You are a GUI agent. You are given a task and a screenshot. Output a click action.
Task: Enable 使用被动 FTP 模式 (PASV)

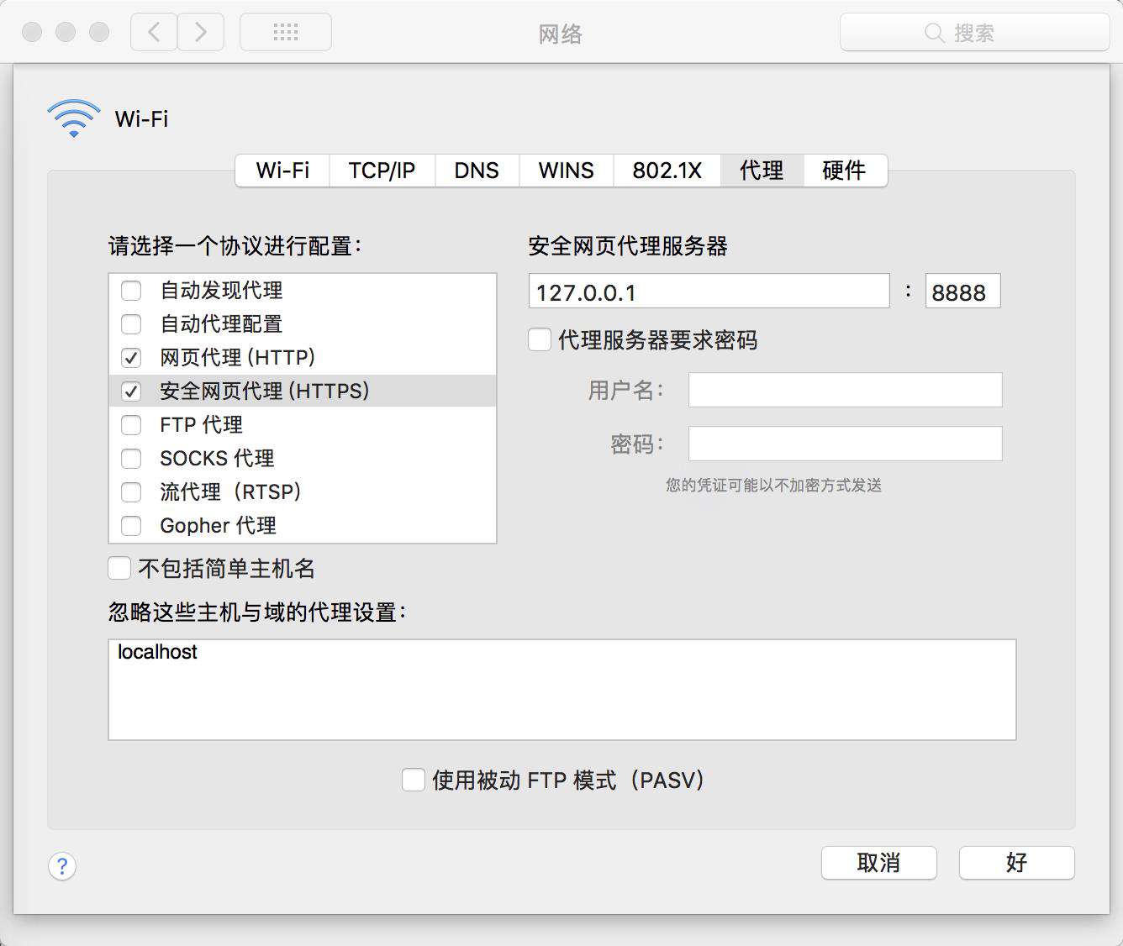coord(413,780)
